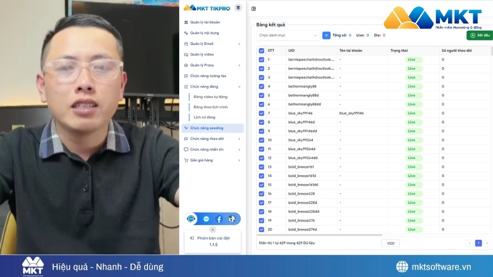493x277 pixels.
Task: Uncheck the checkbox for row 19 bold_breeze274
Action: (x=261, y=221)
